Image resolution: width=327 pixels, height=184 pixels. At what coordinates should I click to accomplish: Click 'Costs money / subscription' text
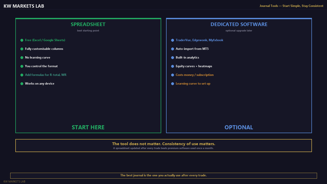coord(195,75)
